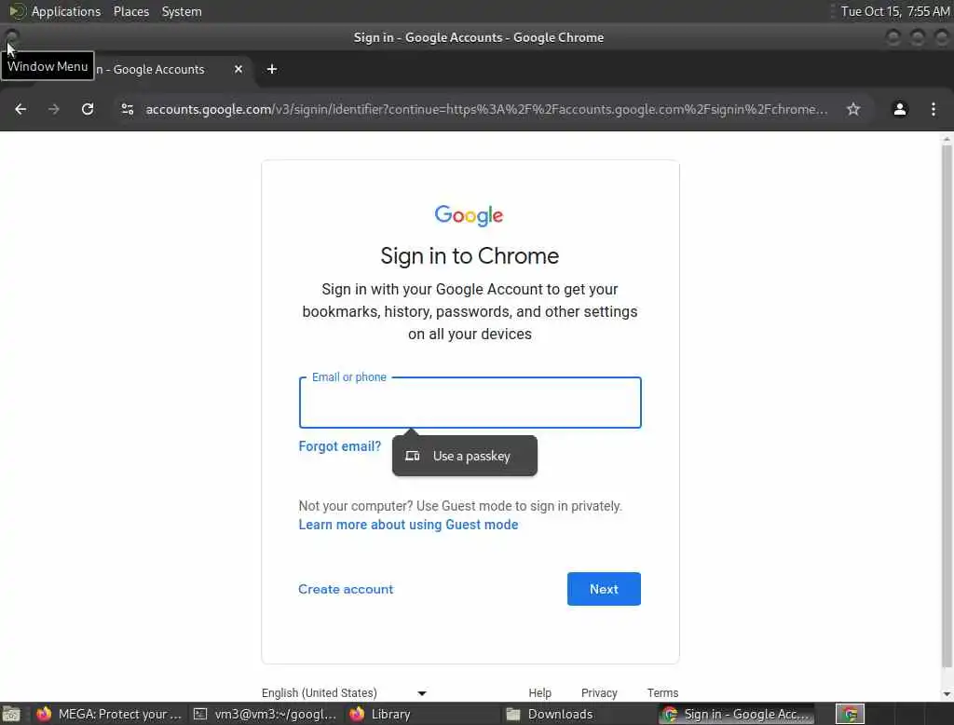This screenshot has height=725, width=954.
Task: Reload the current page
Action: [x=88, y=109]
